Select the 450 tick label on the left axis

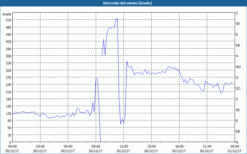[x=8, y=34]
